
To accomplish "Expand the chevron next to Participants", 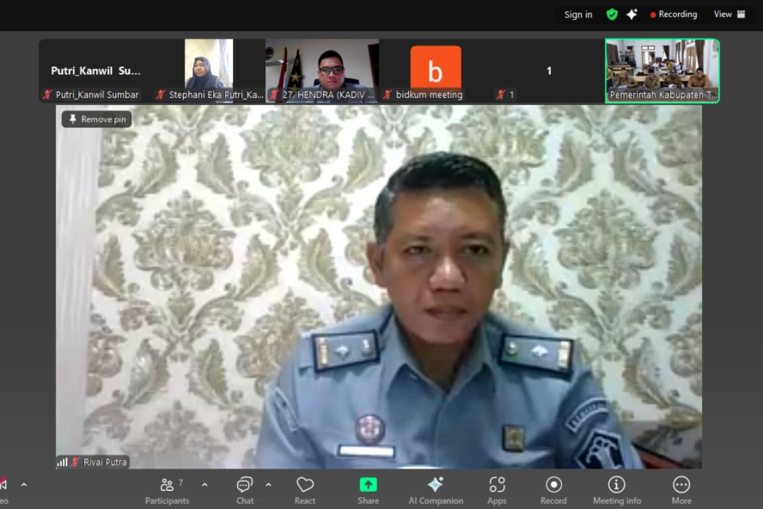I will click(x=204, y=485).
